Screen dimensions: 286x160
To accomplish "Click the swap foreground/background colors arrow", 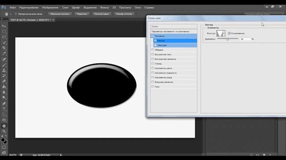I will tap(6, 136).
